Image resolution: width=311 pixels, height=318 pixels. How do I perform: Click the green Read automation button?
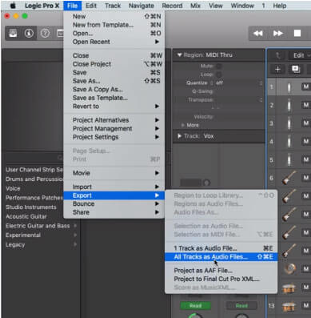point(195,305)
